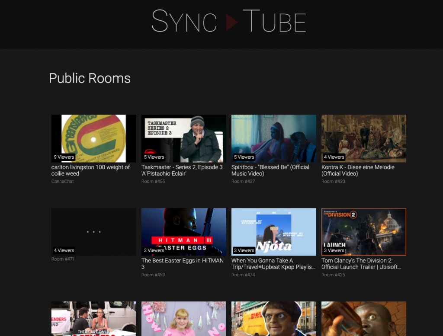
Task: Click the 'carlton livingston 100 weight of collie weed' title
Action: tap(90, 170)
